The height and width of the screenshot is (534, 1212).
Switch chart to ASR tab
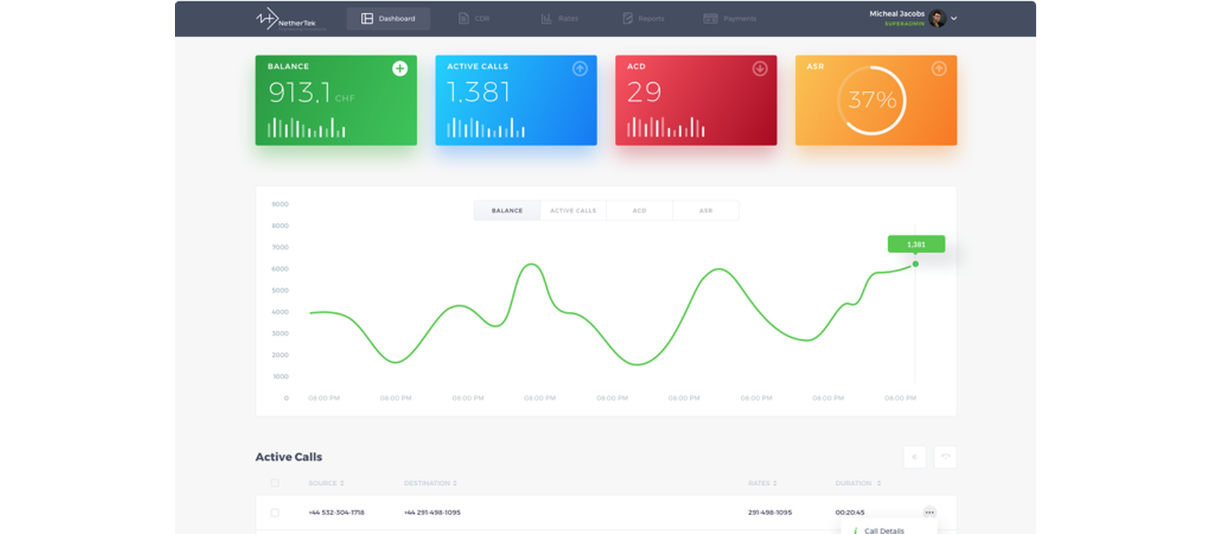click(706, 210)
